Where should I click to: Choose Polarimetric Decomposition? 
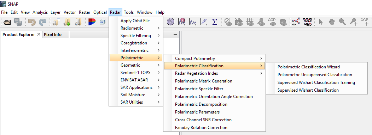click(215, 104)
